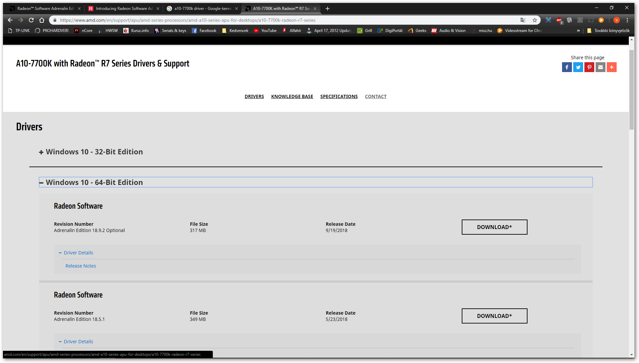Share page via Pinterest icon
The height and width of the screenshot is (363, 639).
(589, 67)
